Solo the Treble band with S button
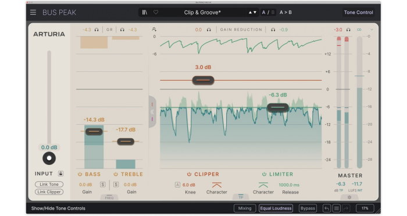Viewport: 407px width, 216px height. (x=116, y=185)
